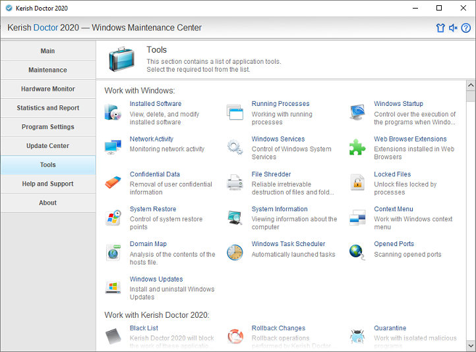Image resolution: width=476 pixels, height=352 pixels.
Task: Open the Black List link
Action: [144, 328]
